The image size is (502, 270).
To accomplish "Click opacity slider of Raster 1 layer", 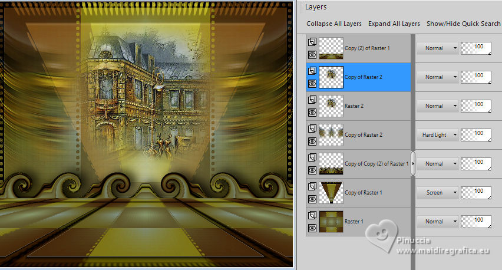I will [476, 222].
